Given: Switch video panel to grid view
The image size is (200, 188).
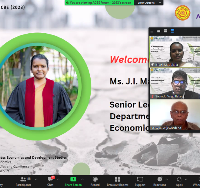Looking at the screenshot, I should click(173, 31).
